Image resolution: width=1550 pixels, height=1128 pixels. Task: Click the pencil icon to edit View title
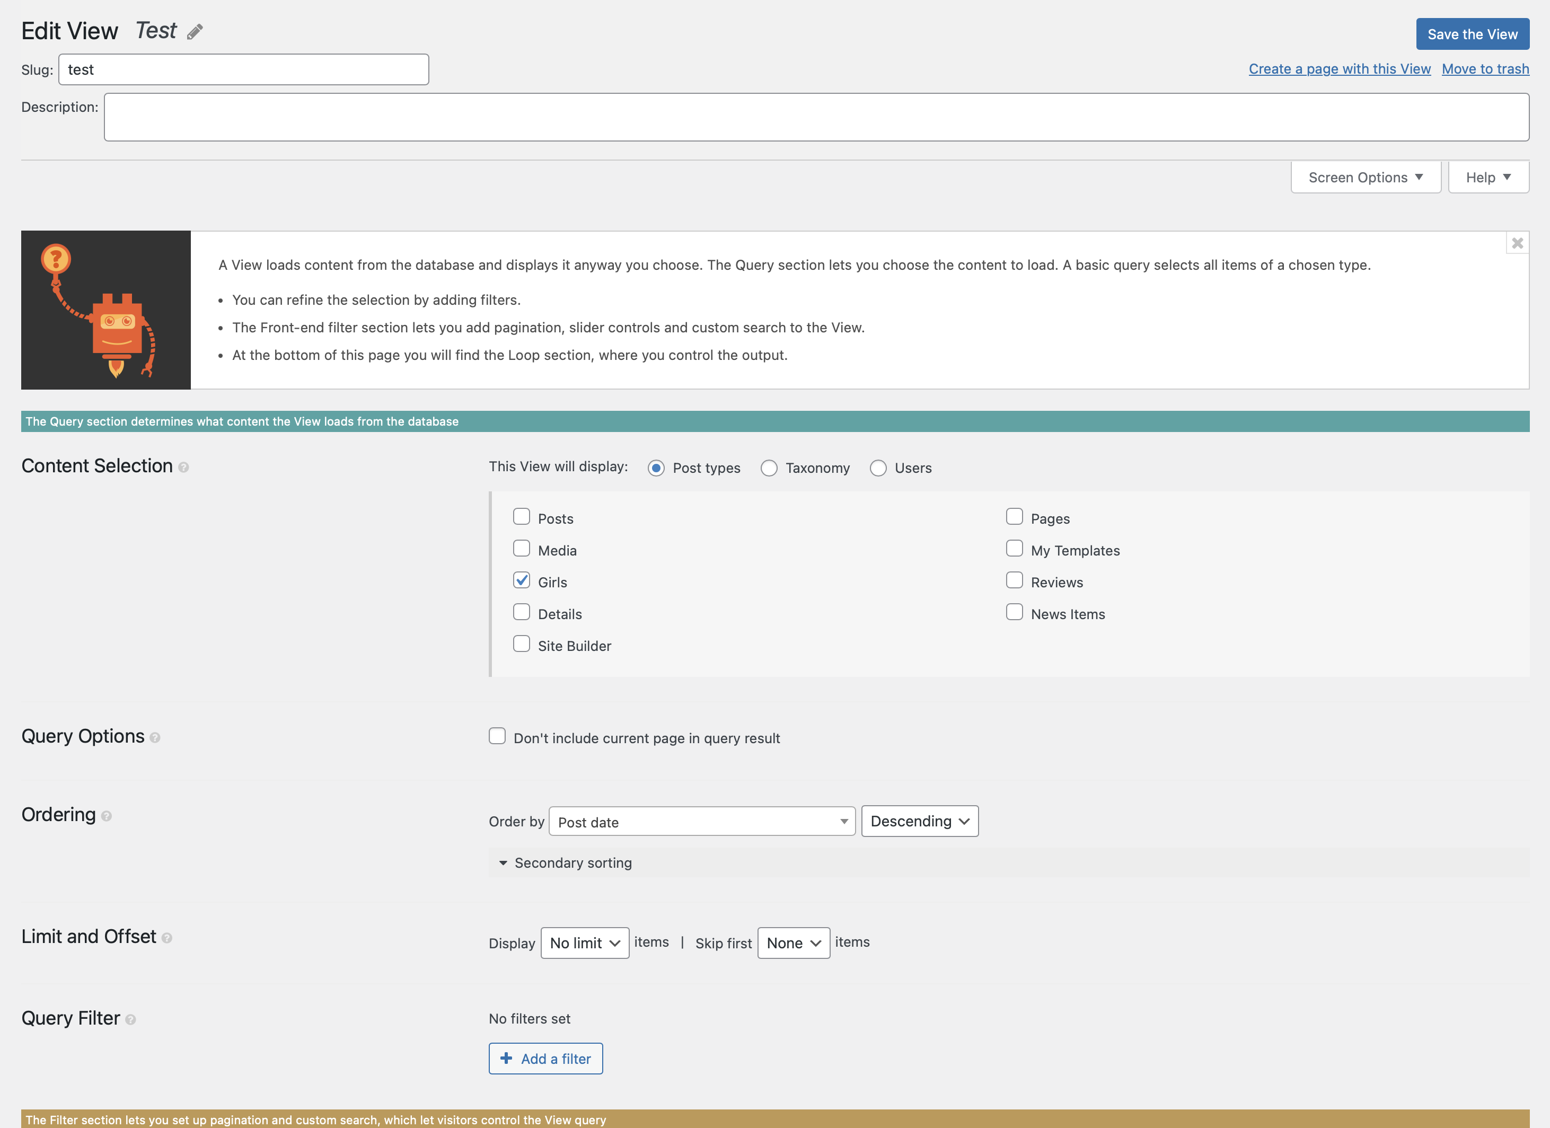(x=195, y=31)
